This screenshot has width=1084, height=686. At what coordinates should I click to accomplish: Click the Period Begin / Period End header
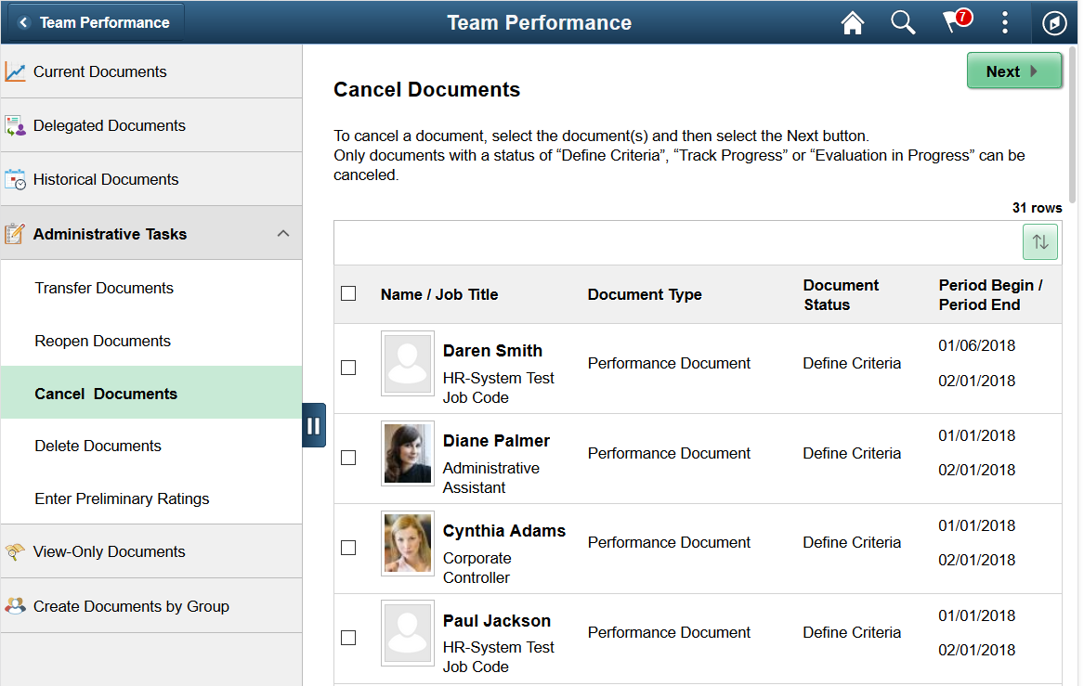point(990,295)
